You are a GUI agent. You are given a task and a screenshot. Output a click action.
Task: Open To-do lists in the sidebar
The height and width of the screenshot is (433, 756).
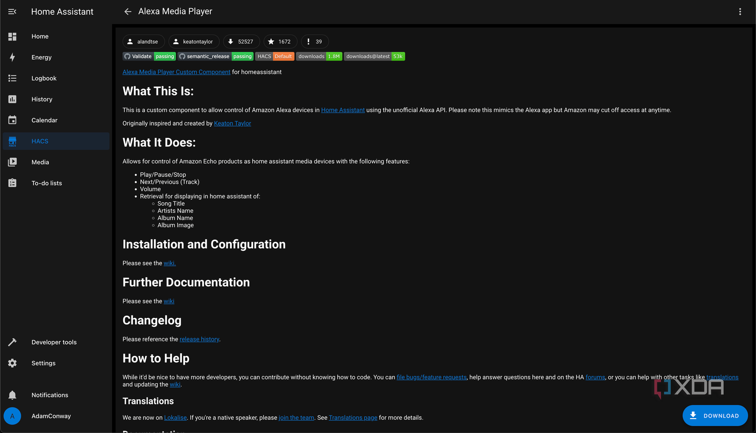coord(56,183)
